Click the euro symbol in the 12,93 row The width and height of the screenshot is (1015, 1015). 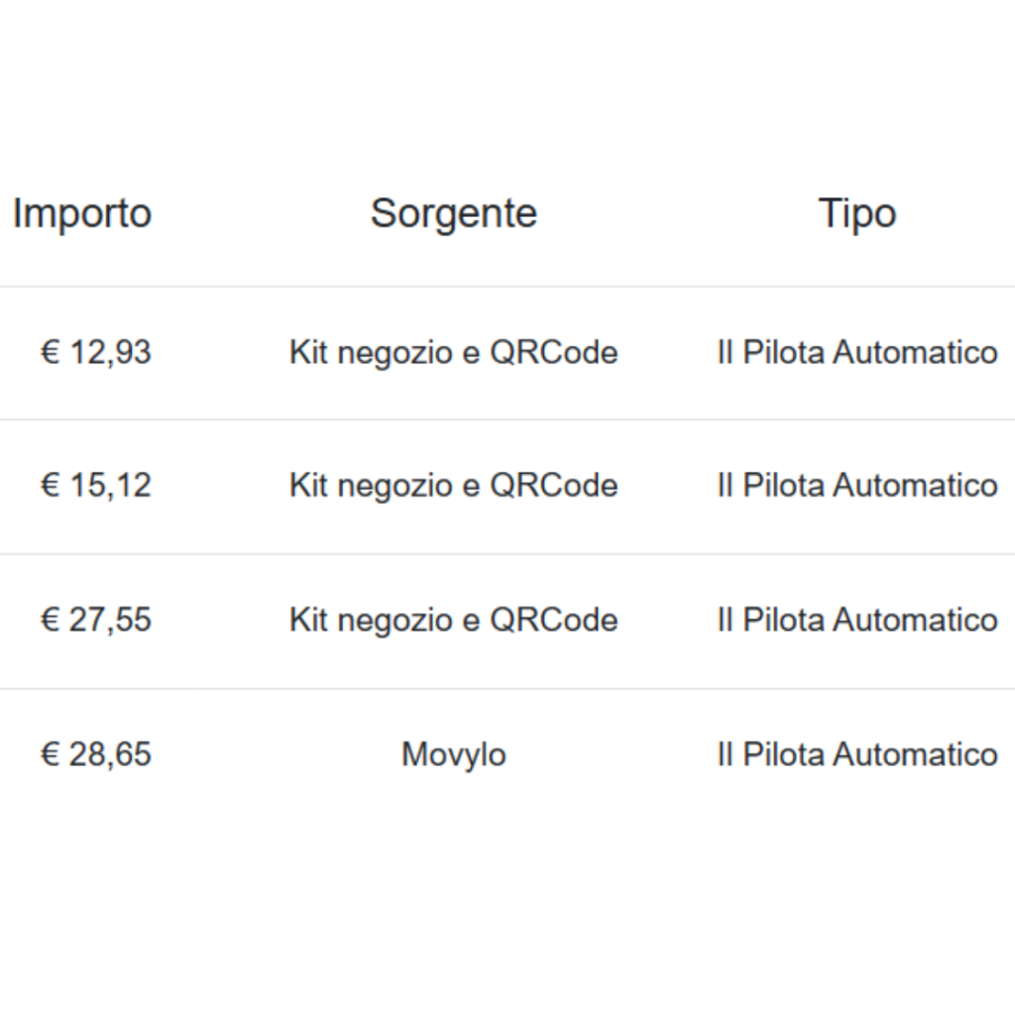coord(50,353)
